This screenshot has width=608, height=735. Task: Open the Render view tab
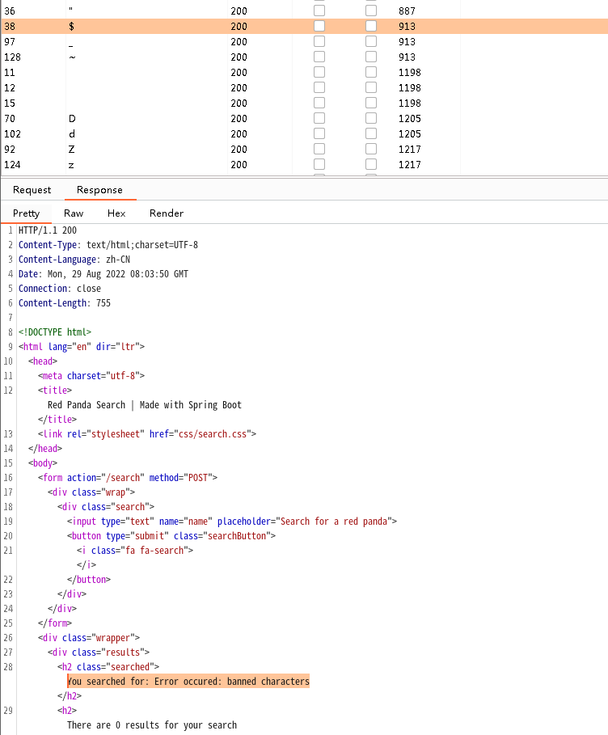click(167, 213)
